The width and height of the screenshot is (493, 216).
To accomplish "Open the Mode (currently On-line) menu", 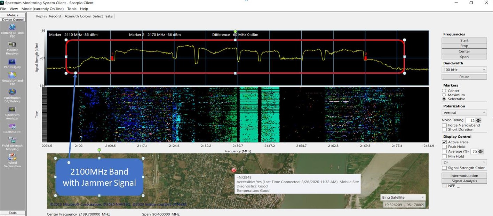I will (42, 9).
